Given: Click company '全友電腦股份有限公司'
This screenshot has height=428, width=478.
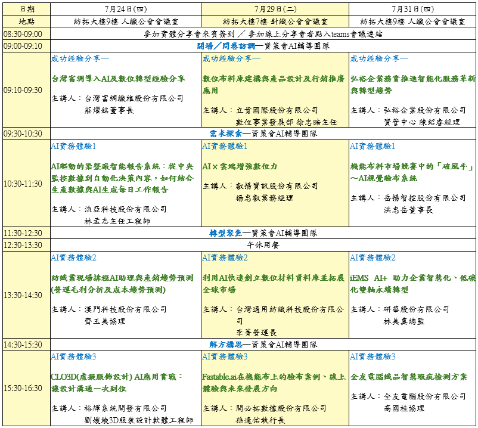Looking at the screenshot, I should click(424, 396).
